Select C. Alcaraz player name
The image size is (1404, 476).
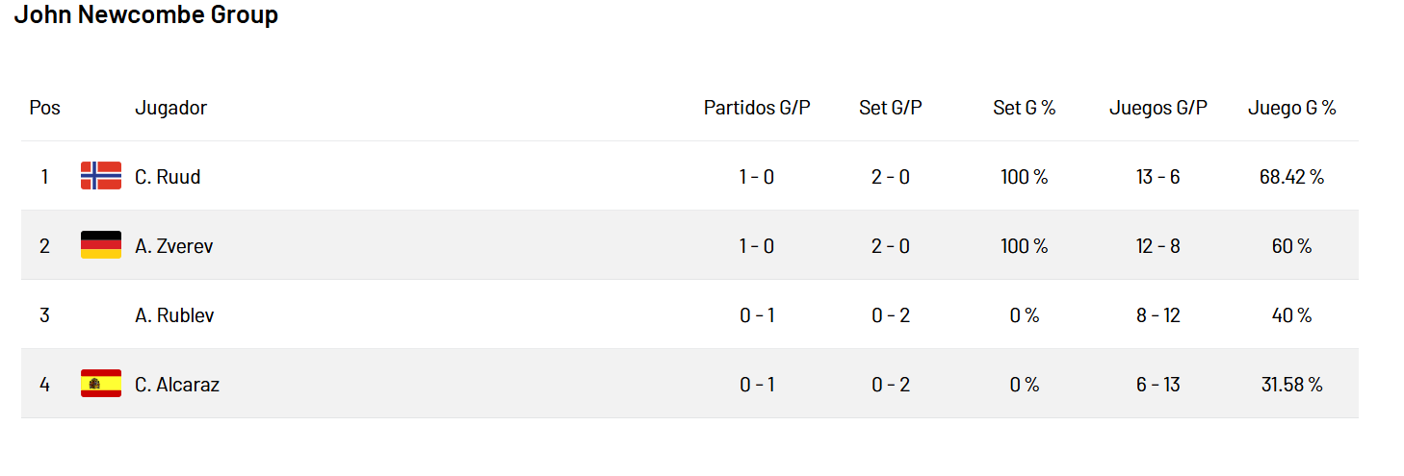[177, 385]
